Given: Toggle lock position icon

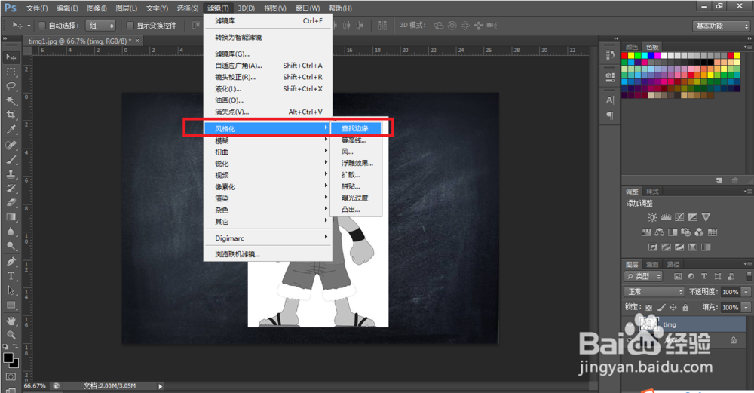Looking at the screenshot, I should point(673,307).
